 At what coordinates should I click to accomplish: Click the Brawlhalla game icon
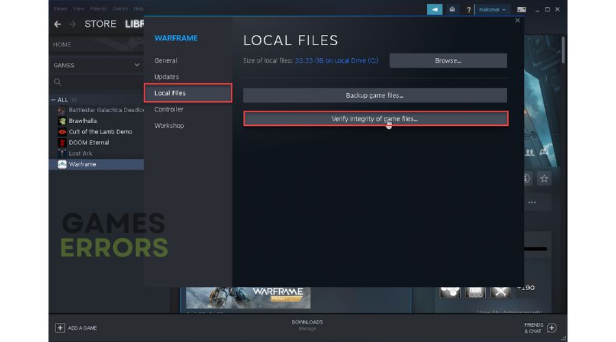pos(62,121)
